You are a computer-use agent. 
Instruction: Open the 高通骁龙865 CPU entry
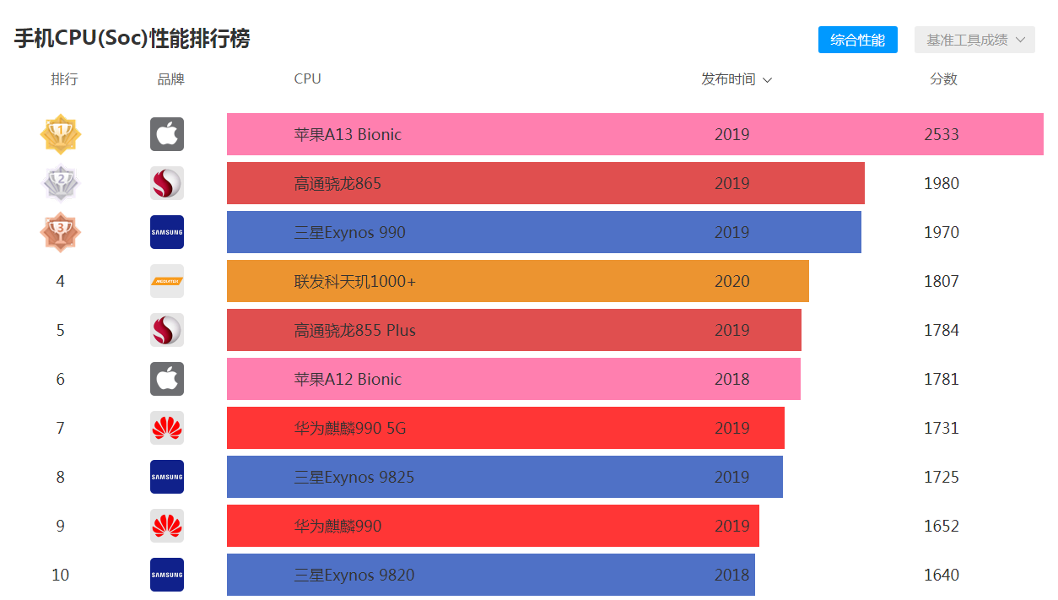(x=337, y=183)
